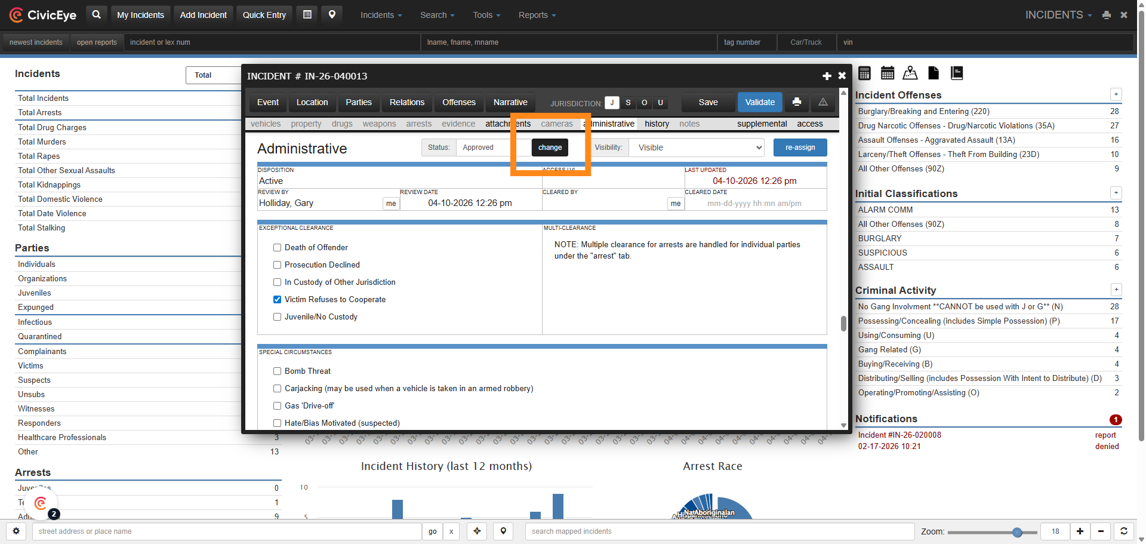Screen dimensions: 1146x544
Task: Check Prosecution Declined
Action: pos(277,265)
